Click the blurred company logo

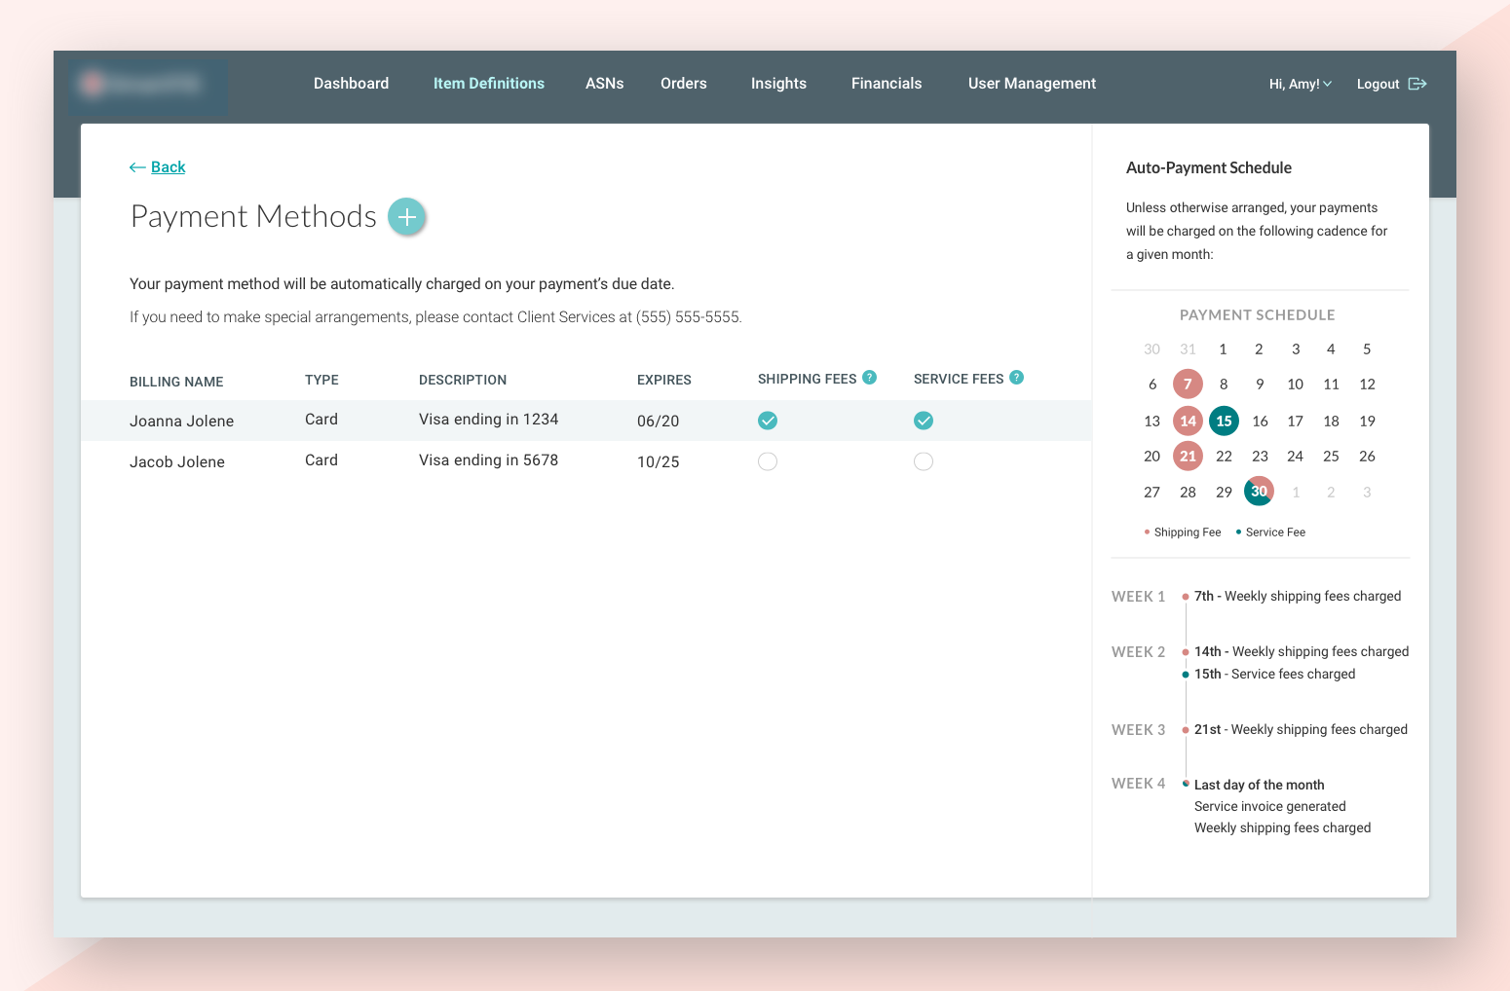(149, 85)
